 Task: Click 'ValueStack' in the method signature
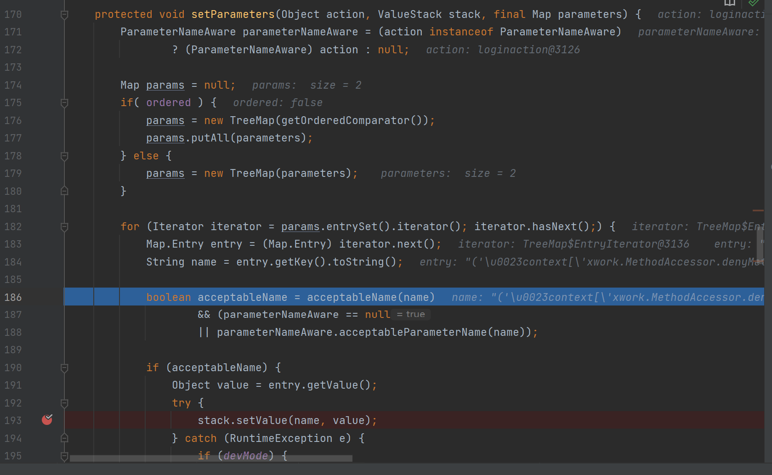coord(410,14)
